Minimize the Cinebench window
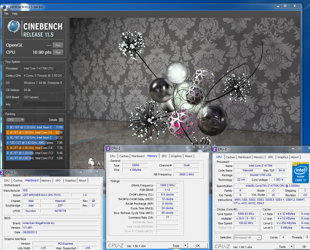Screen dimensions: 310x250 [278, 6]
